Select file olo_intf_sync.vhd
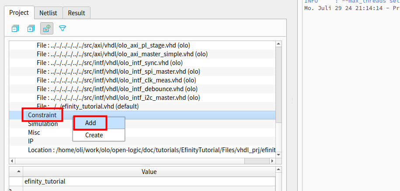The image size is (400, 191). point(110,63)
